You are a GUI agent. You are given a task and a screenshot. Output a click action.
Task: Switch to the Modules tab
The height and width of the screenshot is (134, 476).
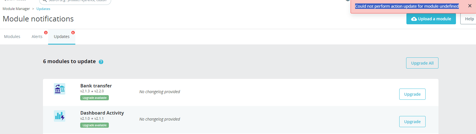(12, 37)
